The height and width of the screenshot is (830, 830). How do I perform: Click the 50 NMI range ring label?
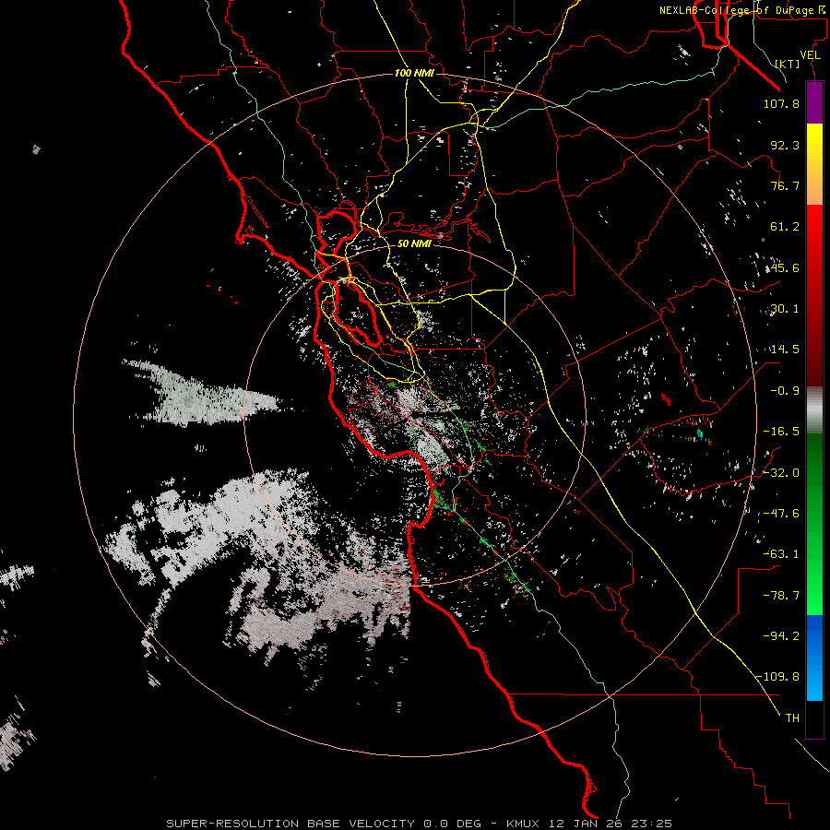(414, 243)
